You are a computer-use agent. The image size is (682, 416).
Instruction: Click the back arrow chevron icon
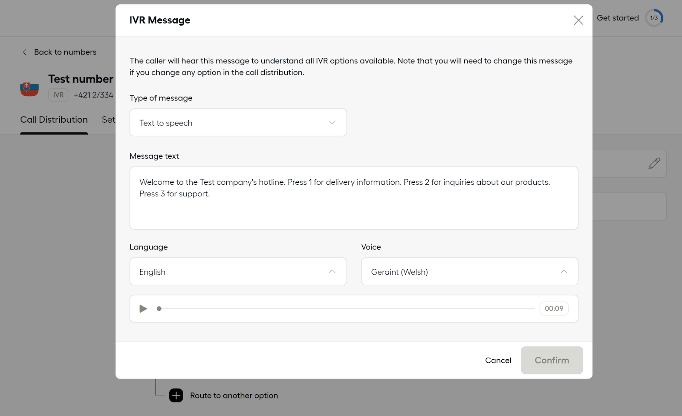pos(25,52)
